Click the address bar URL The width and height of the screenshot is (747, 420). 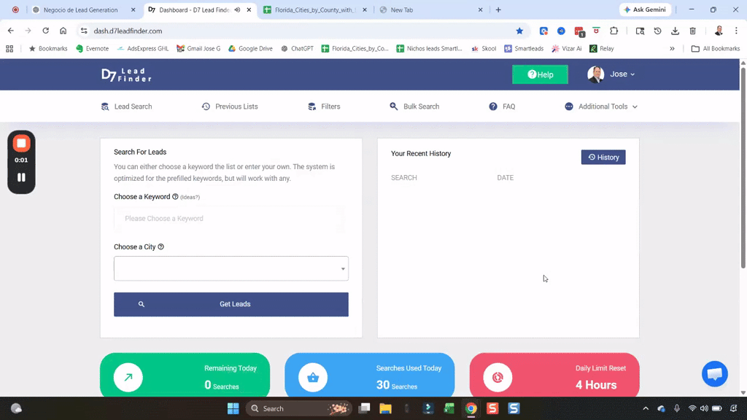[128, 31]
